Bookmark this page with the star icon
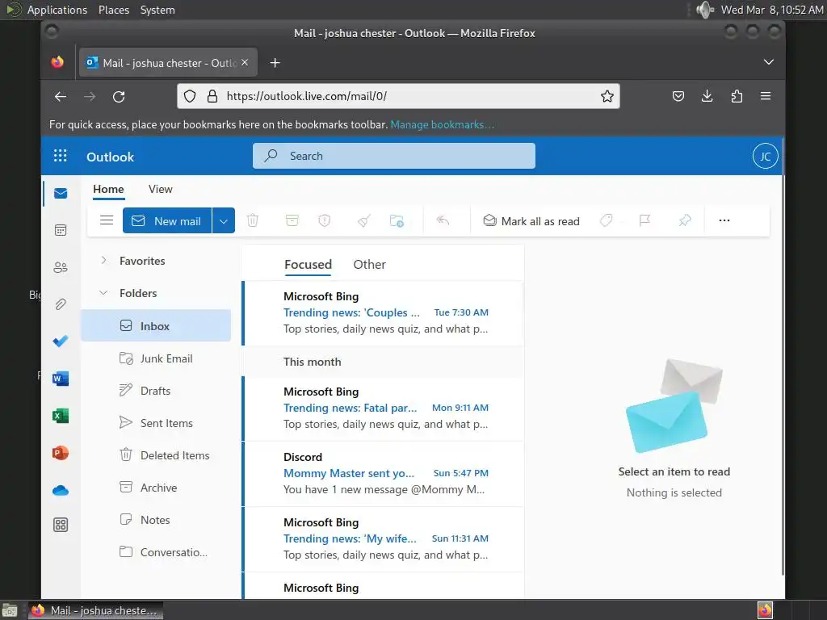The height and width of the screenshot is (620, 827). pos(607,96)
